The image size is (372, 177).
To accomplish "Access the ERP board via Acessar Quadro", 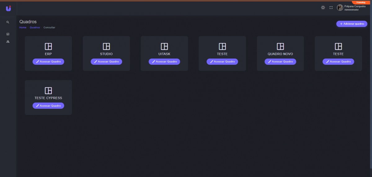I will click(48, 62).
